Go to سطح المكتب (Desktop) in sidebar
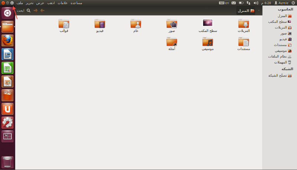 [280, 22]
